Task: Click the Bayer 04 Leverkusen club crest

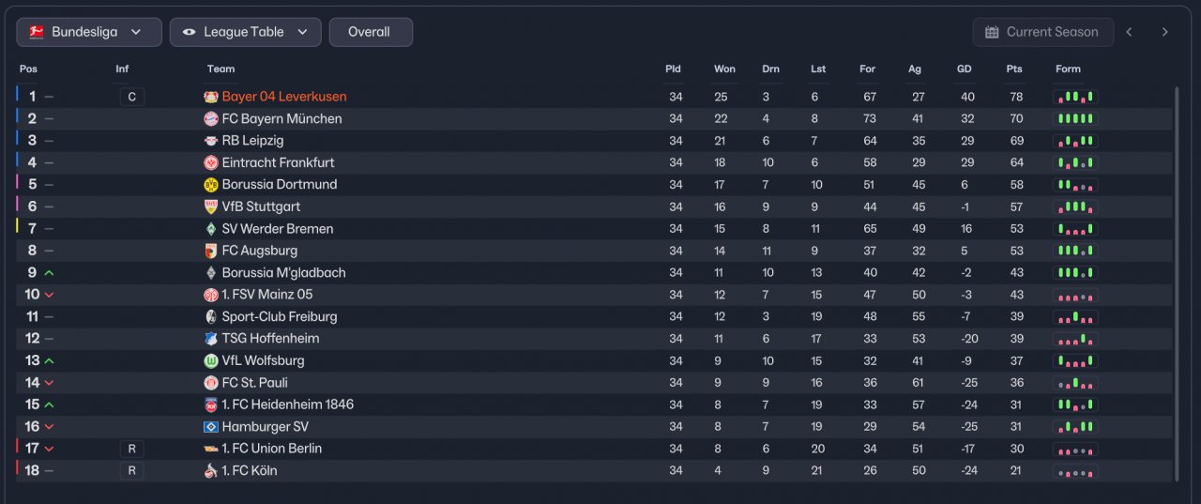Action: (x=211, y=97)
